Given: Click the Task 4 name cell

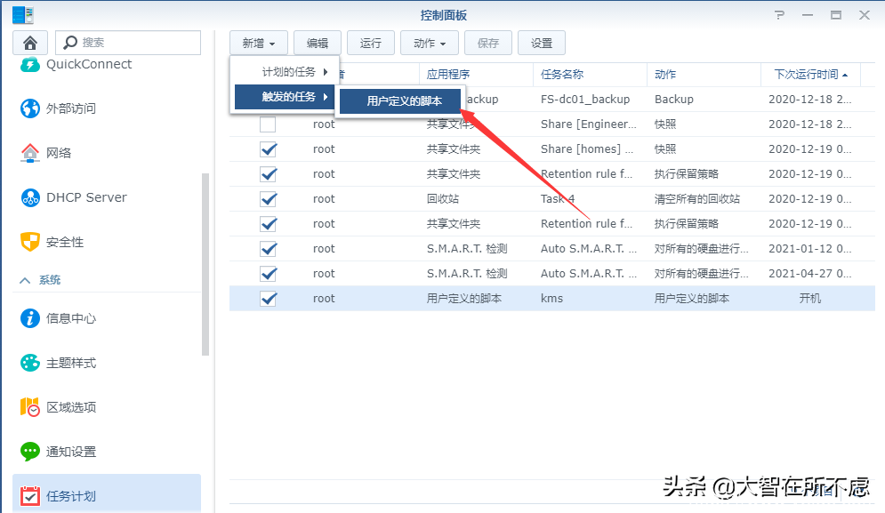Looking at the screenshot, I should coord(558,199).
